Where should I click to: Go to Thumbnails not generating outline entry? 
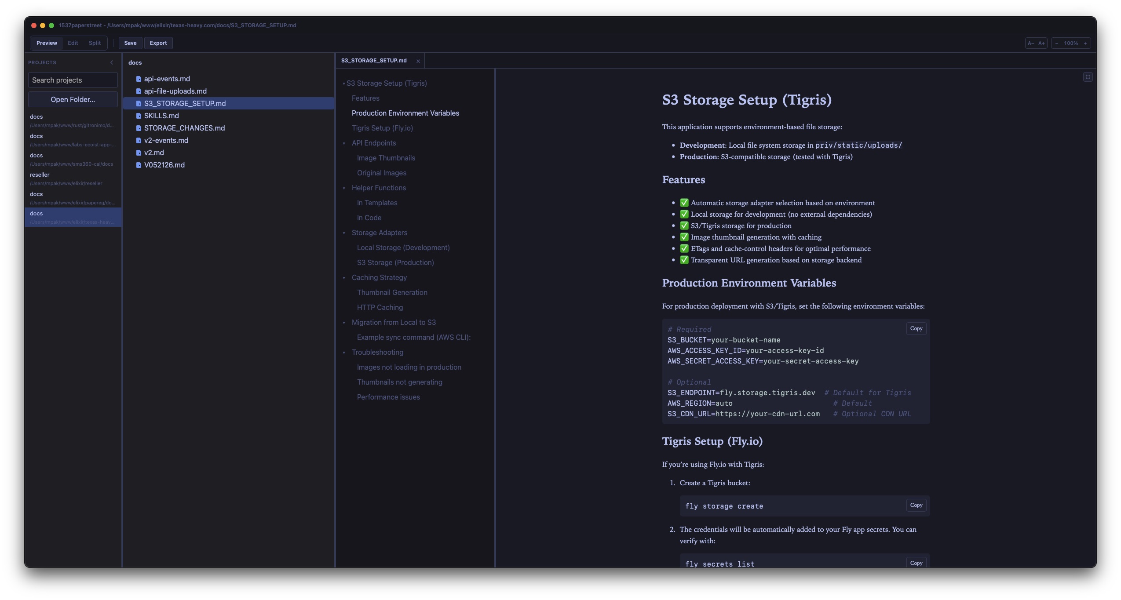(399, 382)
